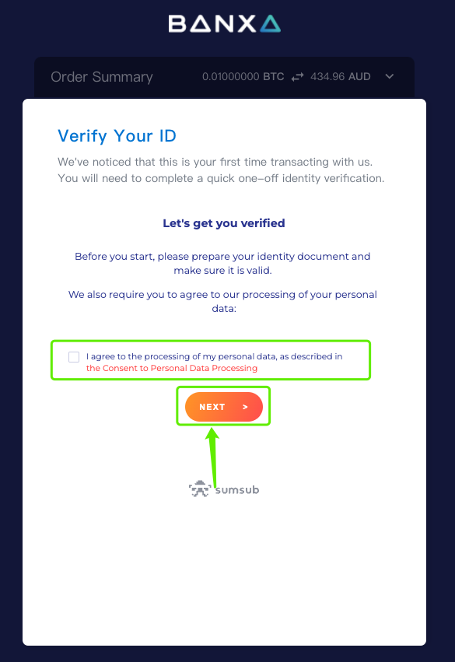The image size is (455, 662).
Task: Expand the Order Summary chevron
Action: point(390,76)
